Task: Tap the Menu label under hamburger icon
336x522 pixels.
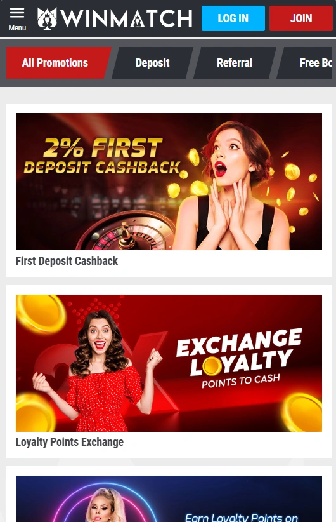Action: coord(17,28)
